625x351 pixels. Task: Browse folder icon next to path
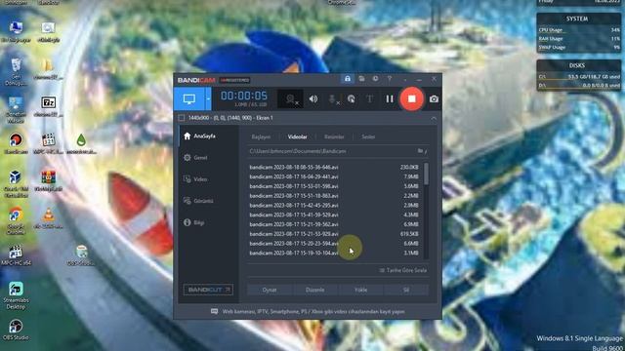pyautogui.click(x=422, y=151)
